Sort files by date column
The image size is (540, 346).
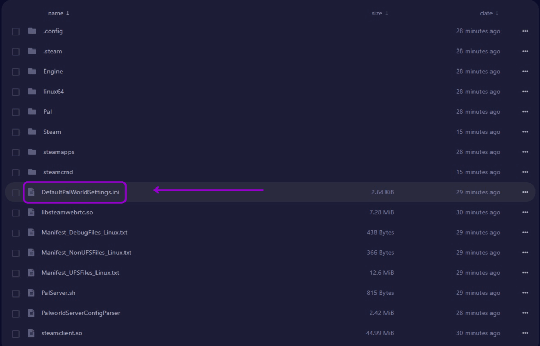tap(489, 13)
